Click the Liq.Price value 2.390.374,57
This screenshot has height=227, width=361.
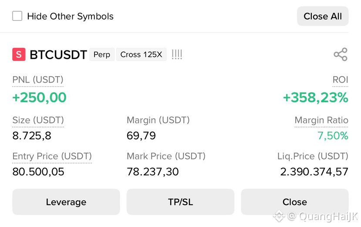pos(314,172)
